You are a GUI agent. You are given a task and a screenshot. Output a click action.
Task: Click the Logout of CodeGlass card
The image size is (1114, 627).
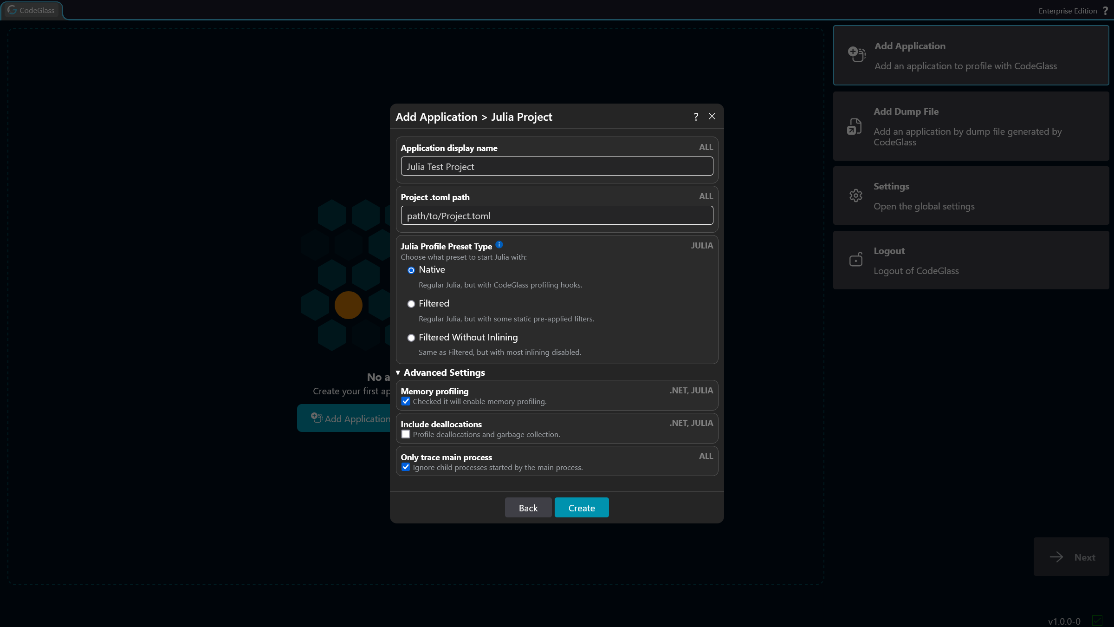(971, 260)
